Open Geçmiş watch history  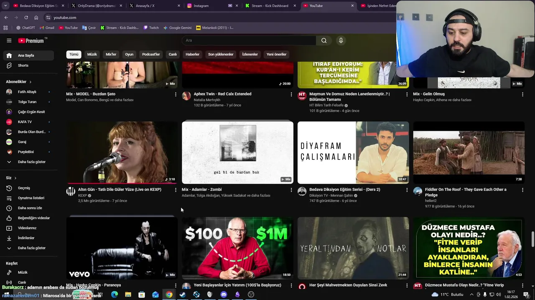coord(28,188)
